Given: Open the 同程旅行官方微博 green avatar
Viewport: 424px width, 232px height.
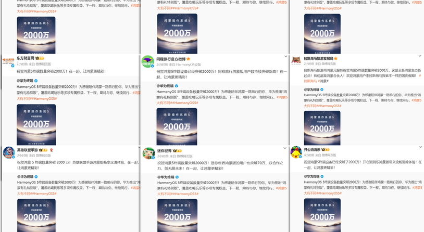Looking at the screenshot, I should 148,62.
